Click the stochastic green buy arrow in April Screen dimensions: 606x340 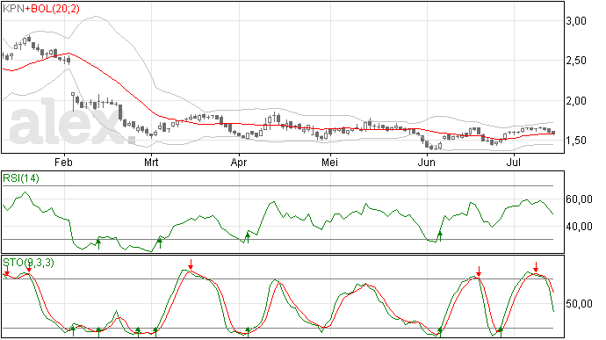(x=248, y=332)
